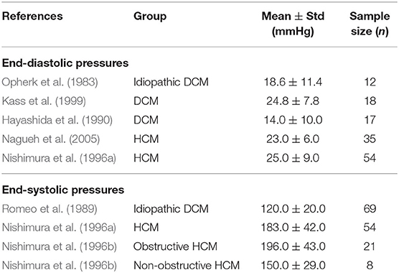Image resolution: width=399 pixels, height=273 pixels.
Task: Click the Idiopathic DCM cell in Opherk row
Action: (x=171, y=82)
